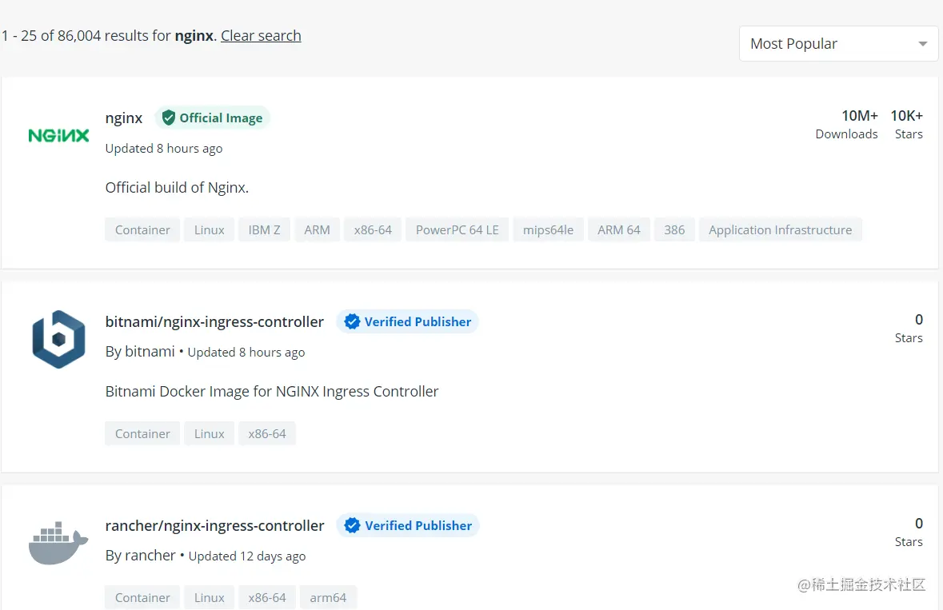Open the nginx official image result

point(123,118)
